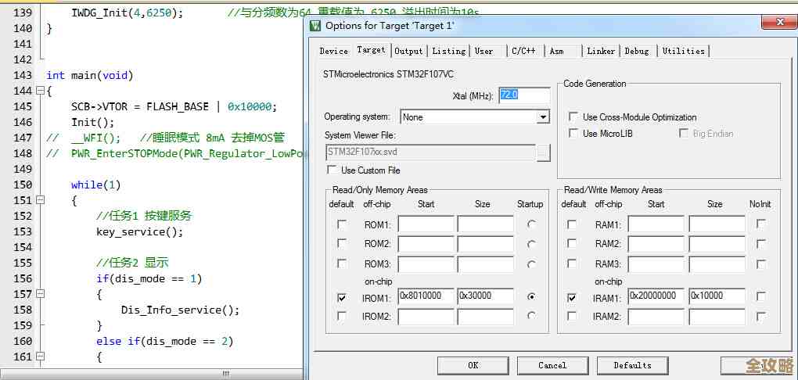
Task: Select the ROM1 Startup radio button
Action: click(531, 224)
